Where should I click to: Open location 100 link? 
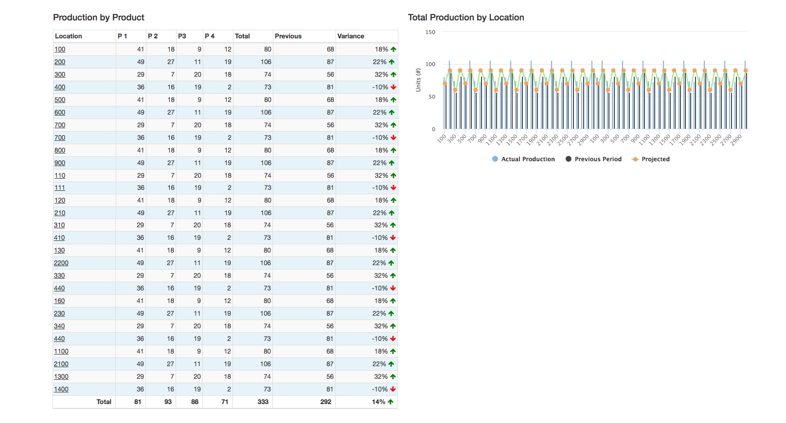60,49
